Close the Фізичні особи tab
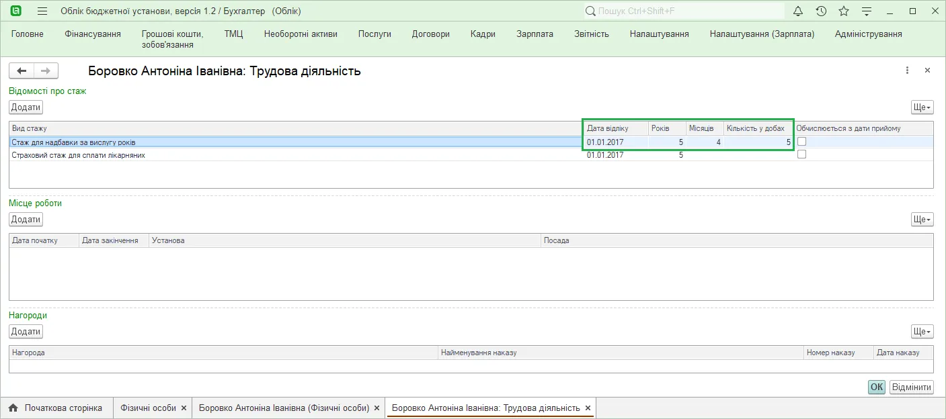The height and width of the screenshot is (419, 946). point(184,408)
